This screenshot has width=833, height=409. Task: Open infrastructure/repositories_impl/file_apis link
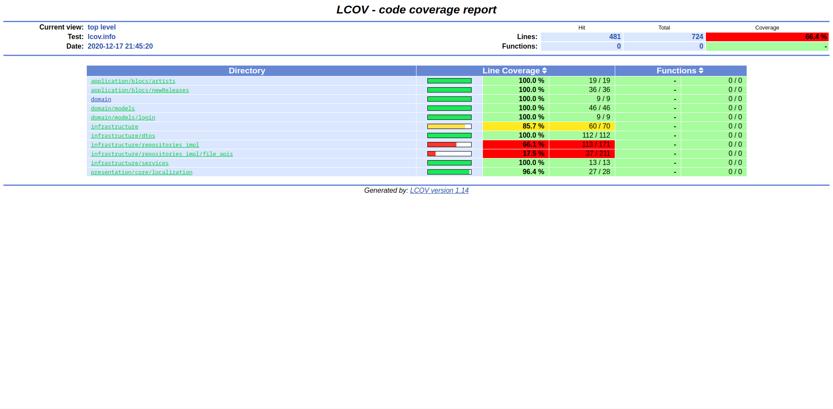(x=162, y=154)
